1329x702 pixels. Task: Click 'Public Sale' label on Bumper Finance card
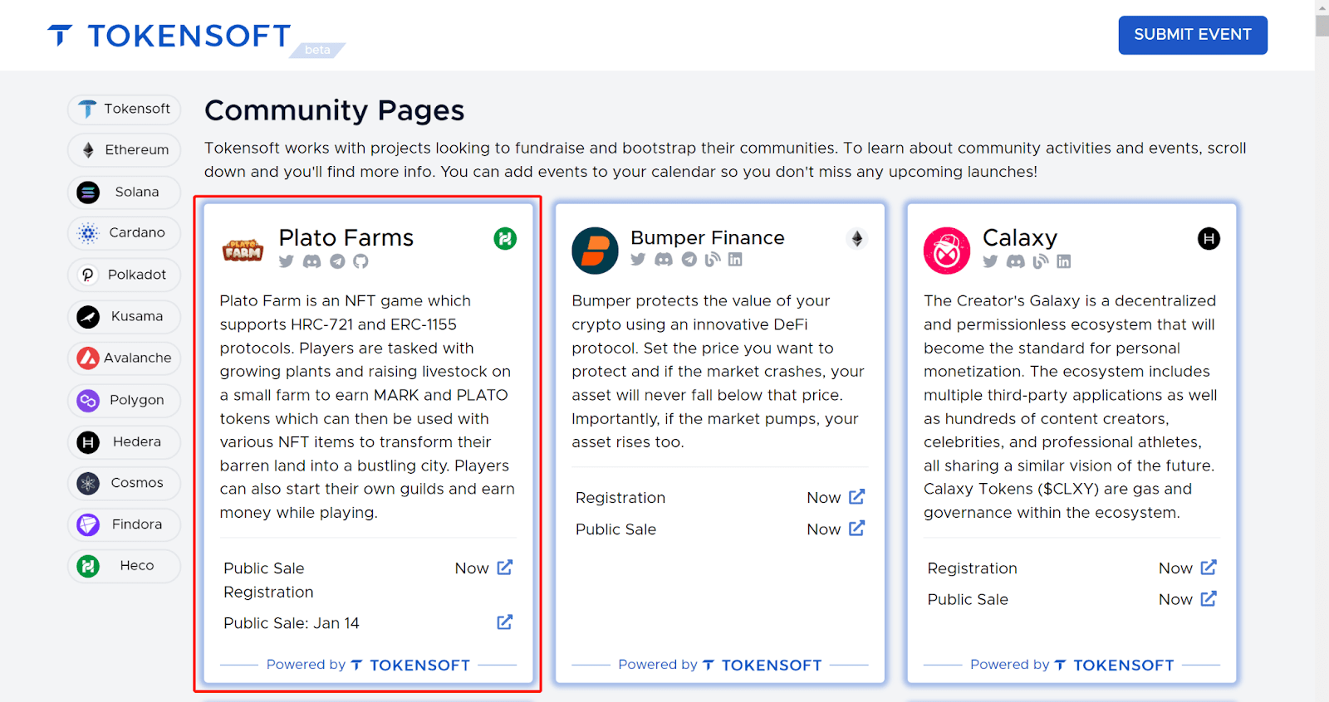pos(615,529)
